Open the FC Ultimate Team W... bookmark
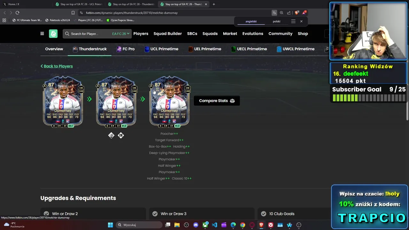 click(27, 20)
